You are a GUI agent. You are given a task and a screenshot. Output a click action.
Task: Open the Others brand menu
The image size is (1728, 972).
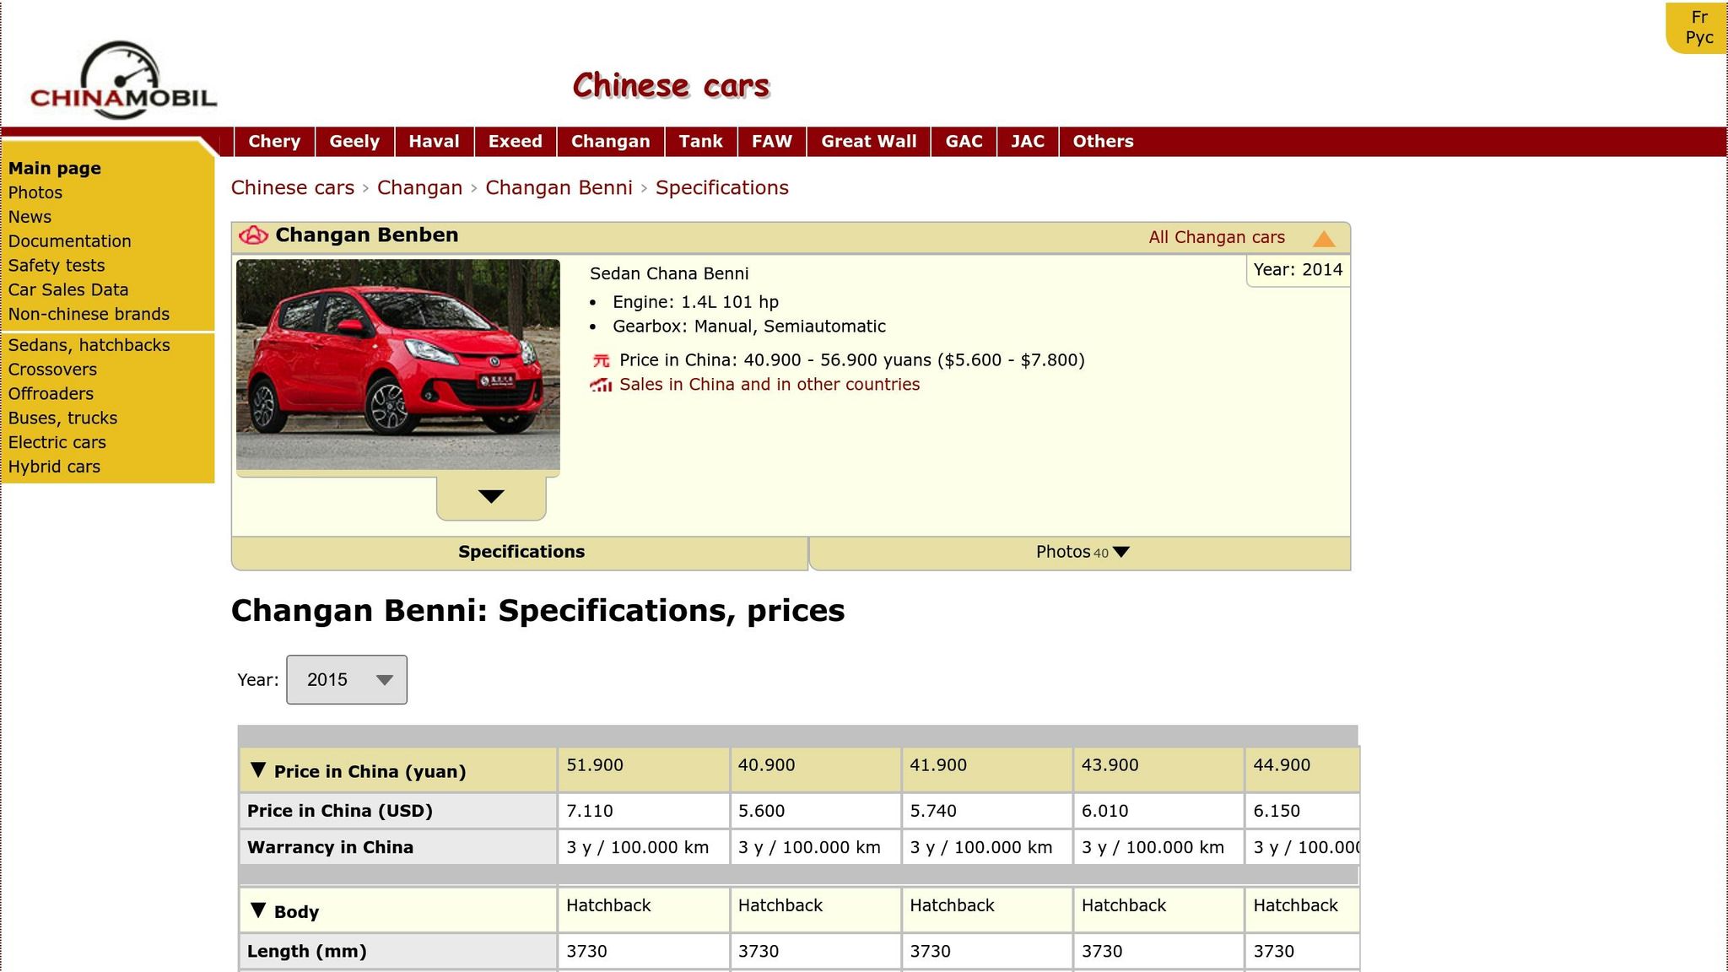tap(1103, 142)
